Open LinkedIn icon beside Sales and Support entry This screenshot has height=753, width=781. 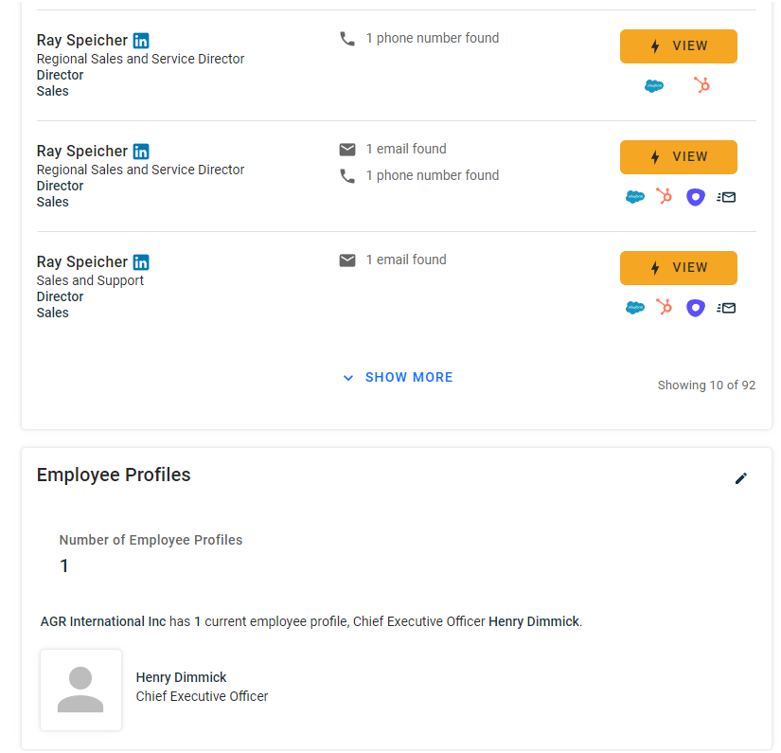141,262
